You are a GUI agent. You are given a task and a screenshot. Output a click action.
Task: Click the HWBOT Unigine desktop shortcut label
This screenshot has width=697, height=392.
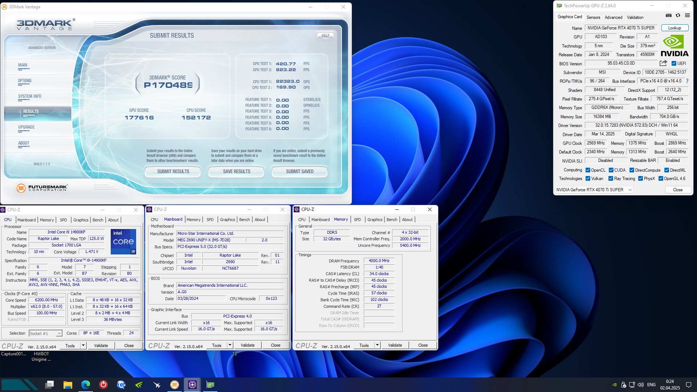[x=41, y=356]
